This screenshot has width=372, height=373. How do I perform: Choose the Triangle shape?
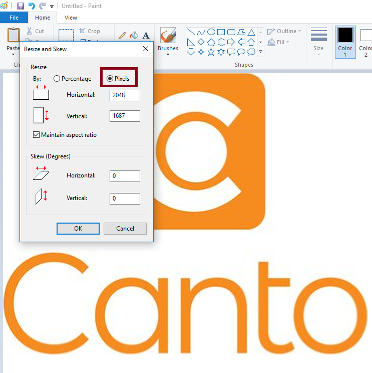[x=251, y=32]
